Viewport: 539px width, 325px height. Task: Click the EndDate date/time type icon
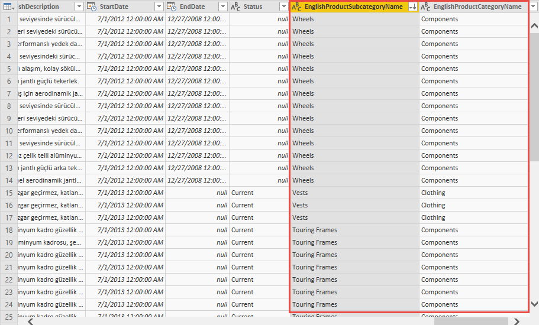172,6
